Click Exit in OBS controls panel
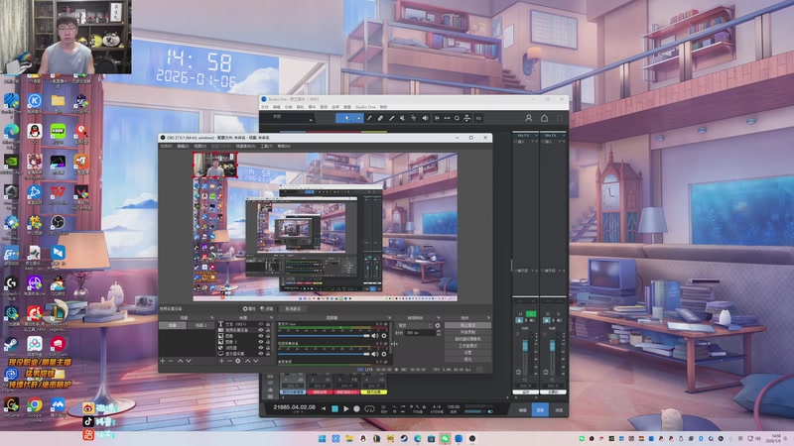This screenshot has width=794, height=446. pyautogui.click(x=467, y=359)
